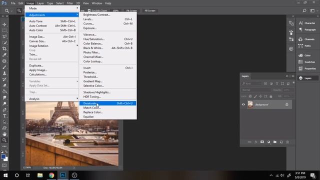
Task: Open search in the options bar
Action: (304, 10)
